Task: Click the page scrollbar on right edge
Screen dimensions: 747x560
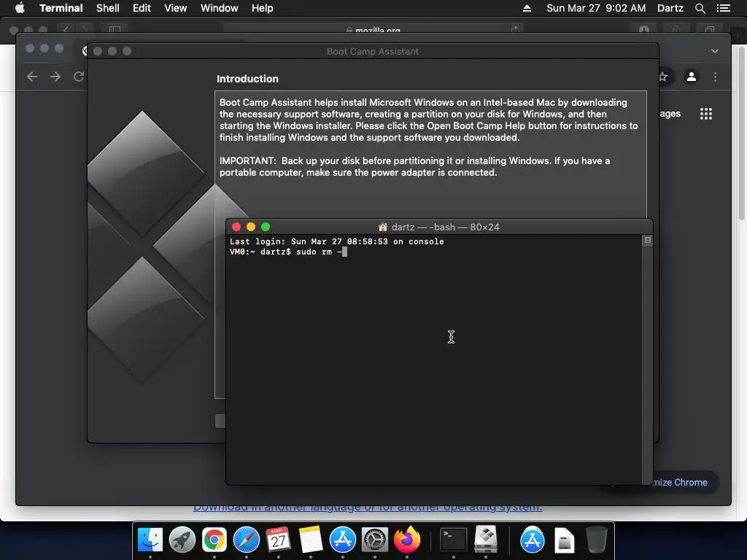Action: pyautogui.click(x=742, y=133)
